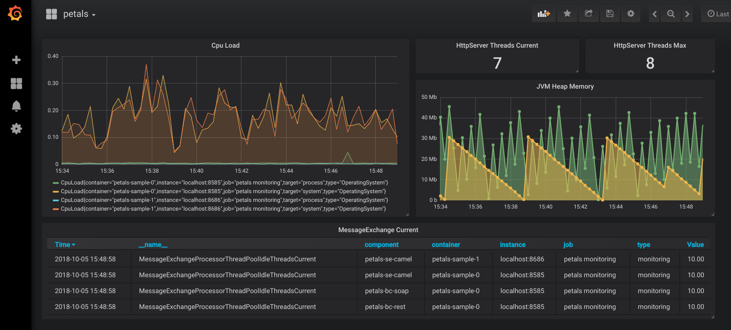Zoom out the time range
The height and width of the screenshot is (330, 731).
671,14
